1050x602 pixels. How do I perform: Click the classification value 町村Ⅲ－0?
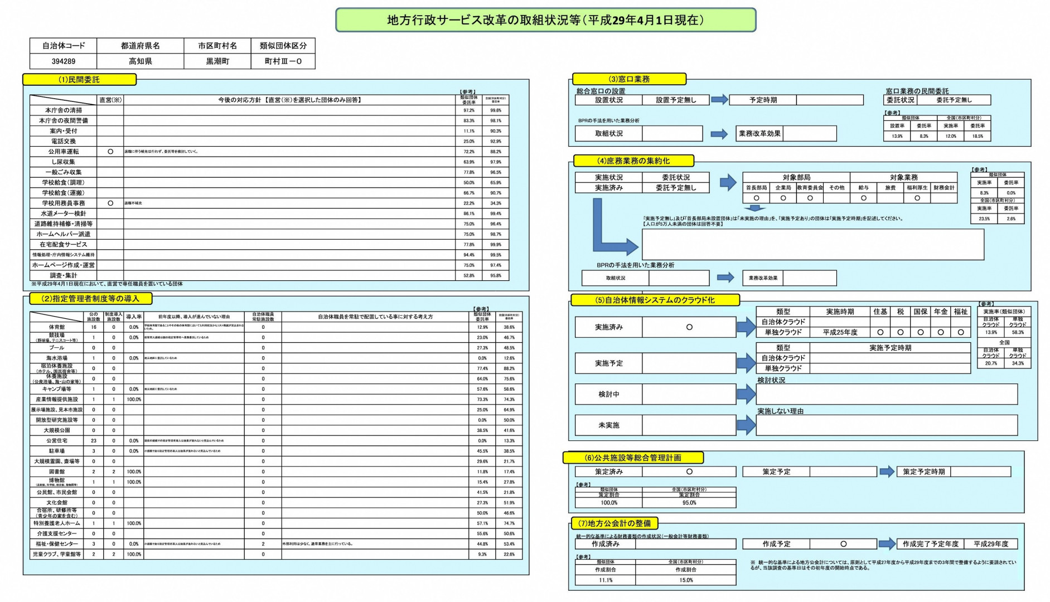click(283, 61)
